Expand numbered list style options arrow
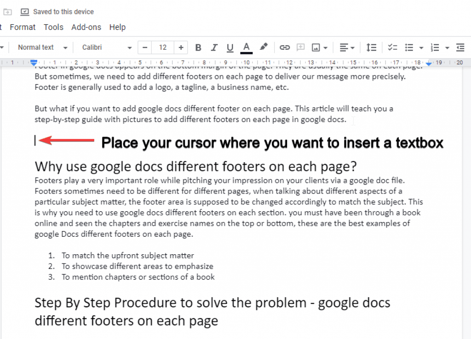 pos(447,48)
